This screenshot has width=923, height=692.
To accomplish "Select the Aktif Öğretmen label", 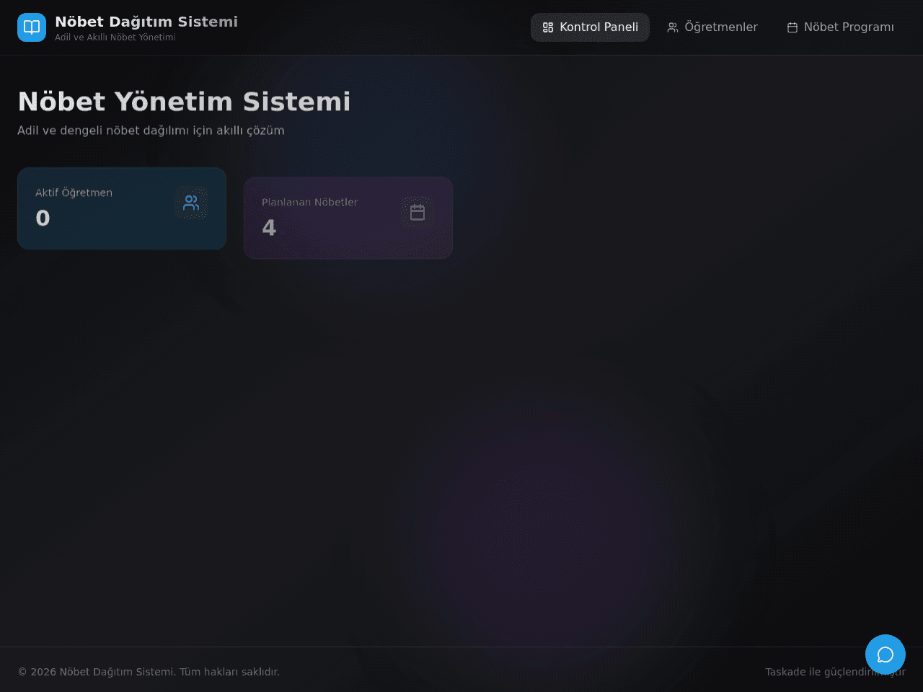I will 74,192.
